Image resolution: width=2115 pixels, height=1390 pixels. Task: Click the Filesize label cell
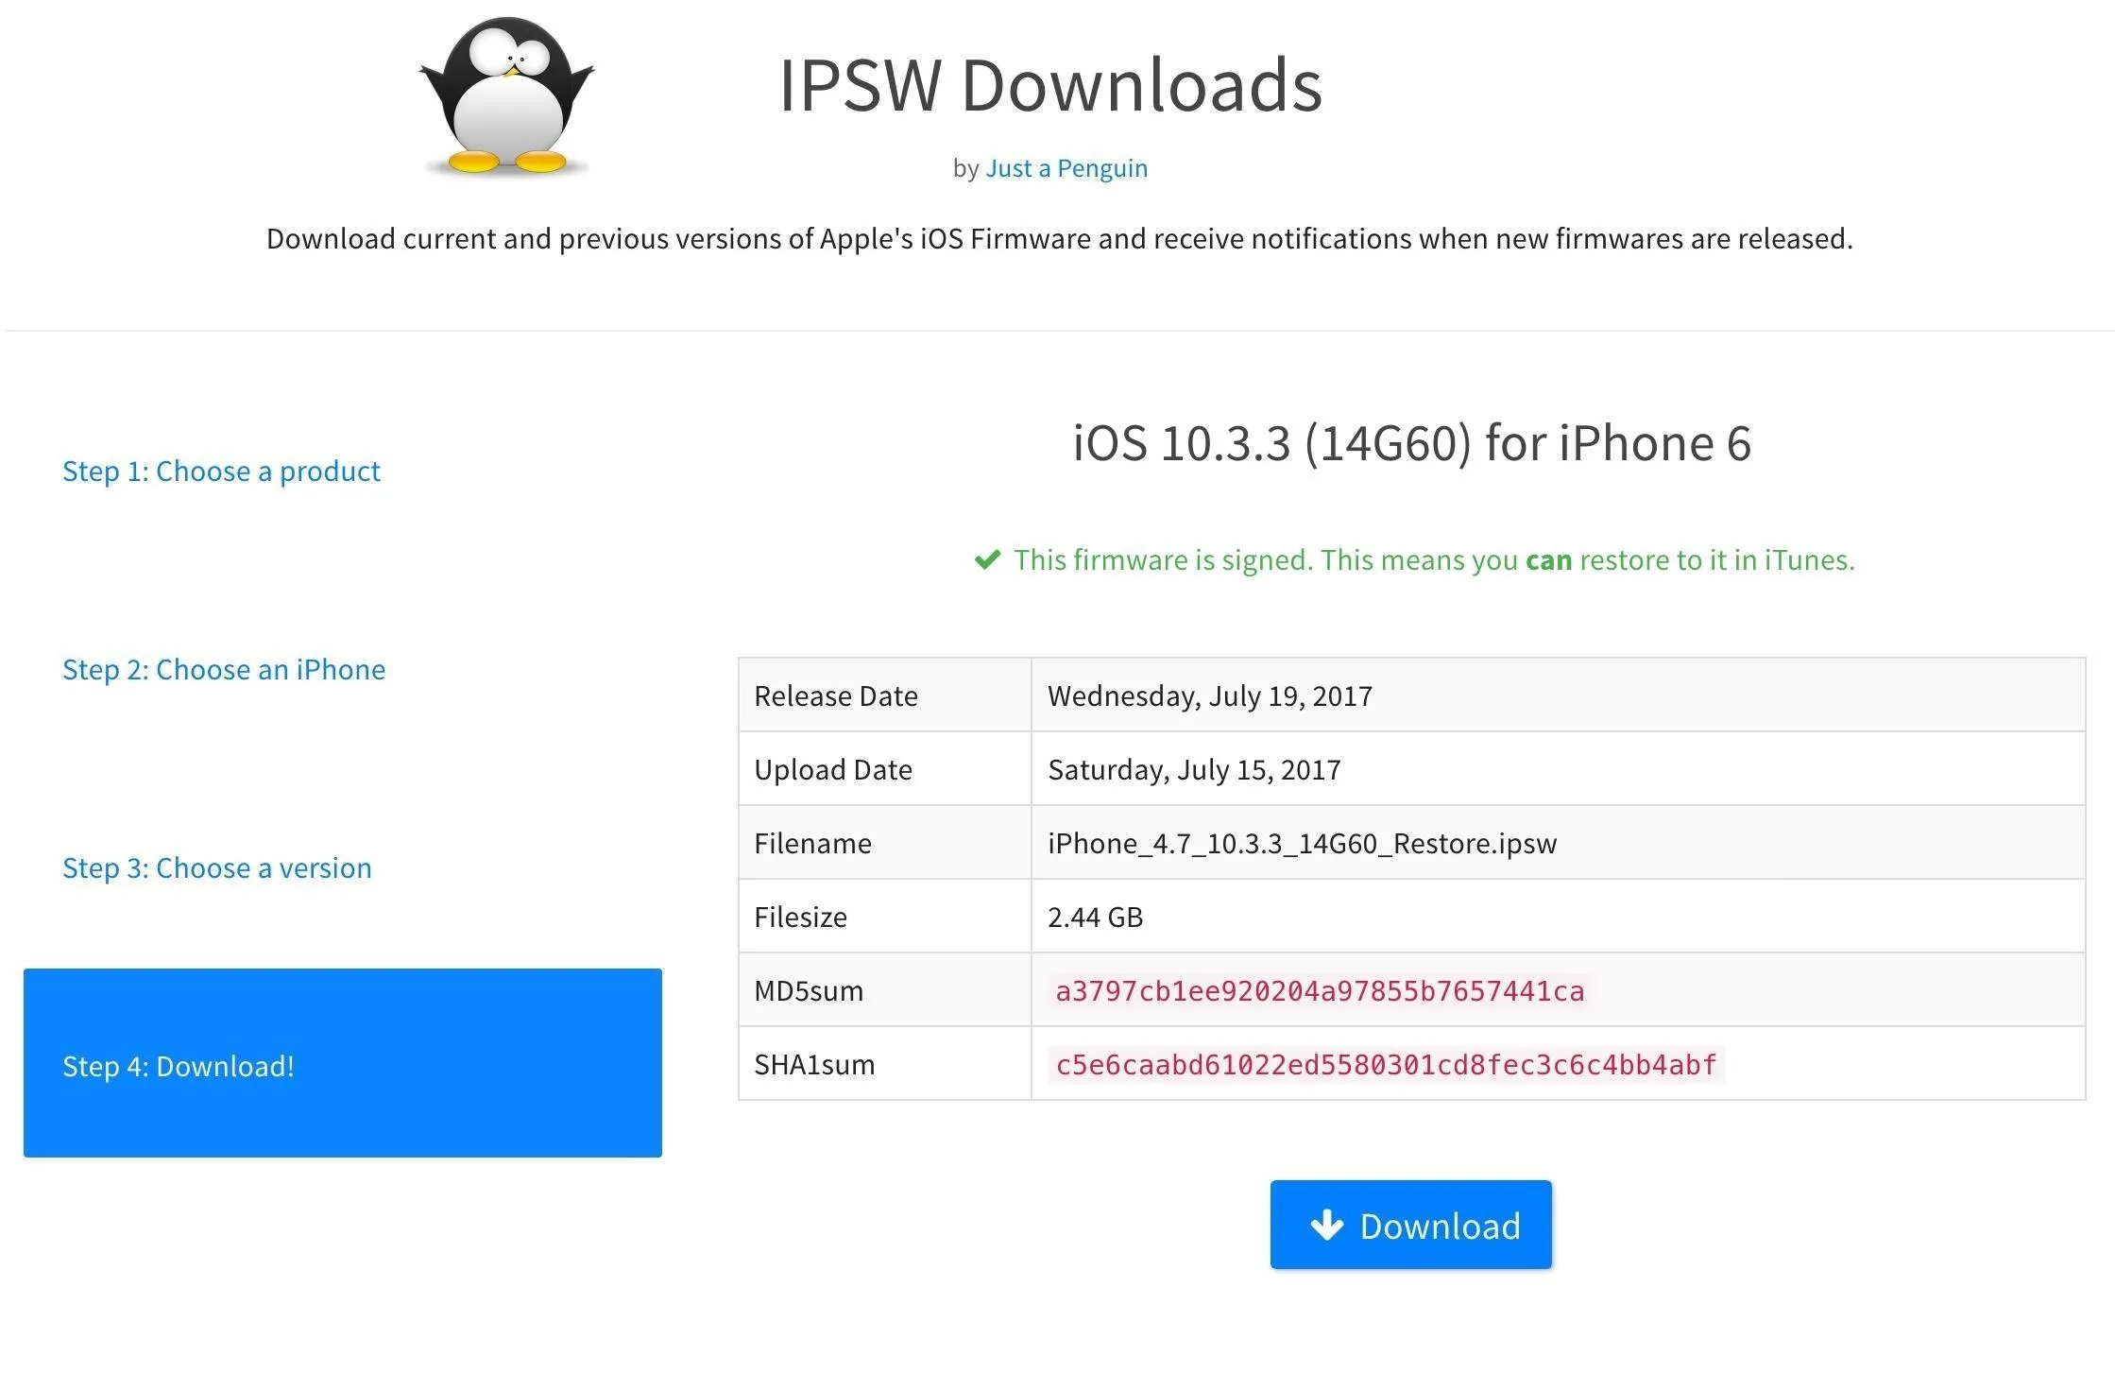[x=885, y=917]
